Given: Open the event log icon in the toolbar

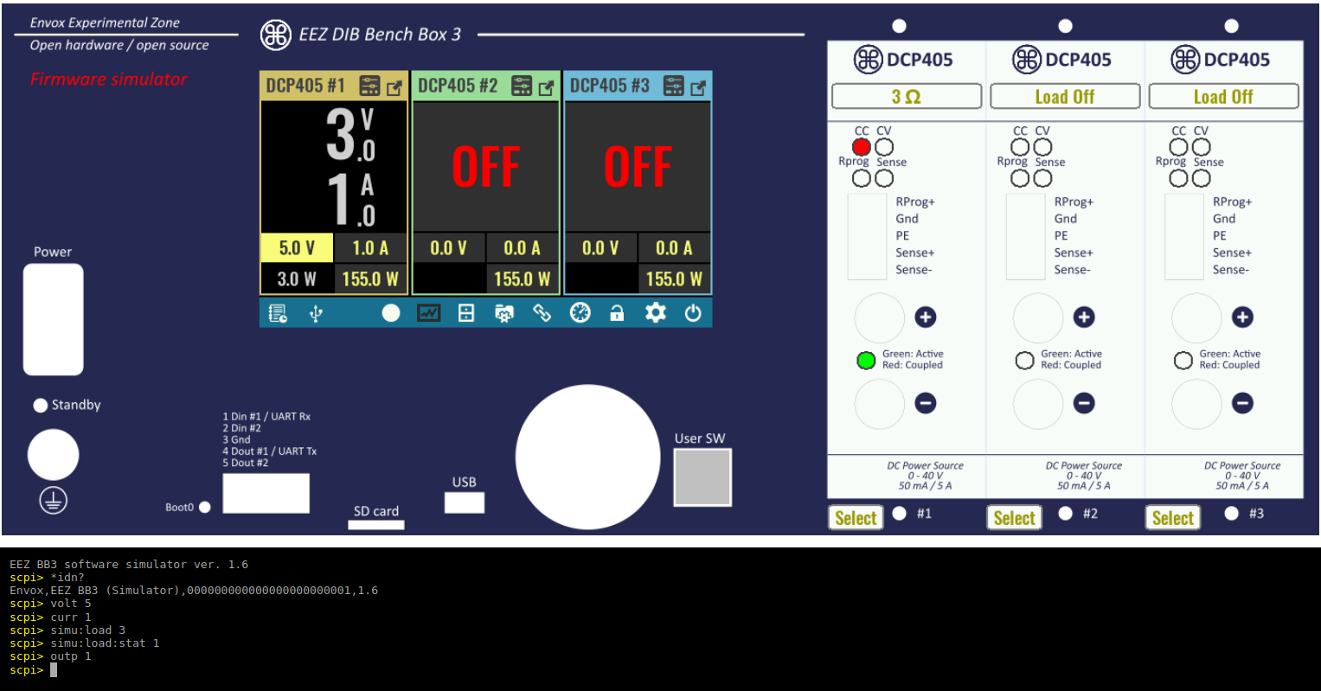Looking at the screenshot, I should pos(278,313).
